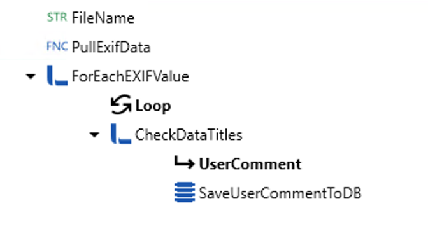Select the bold UserComment case entry

[x=250, y=164]
